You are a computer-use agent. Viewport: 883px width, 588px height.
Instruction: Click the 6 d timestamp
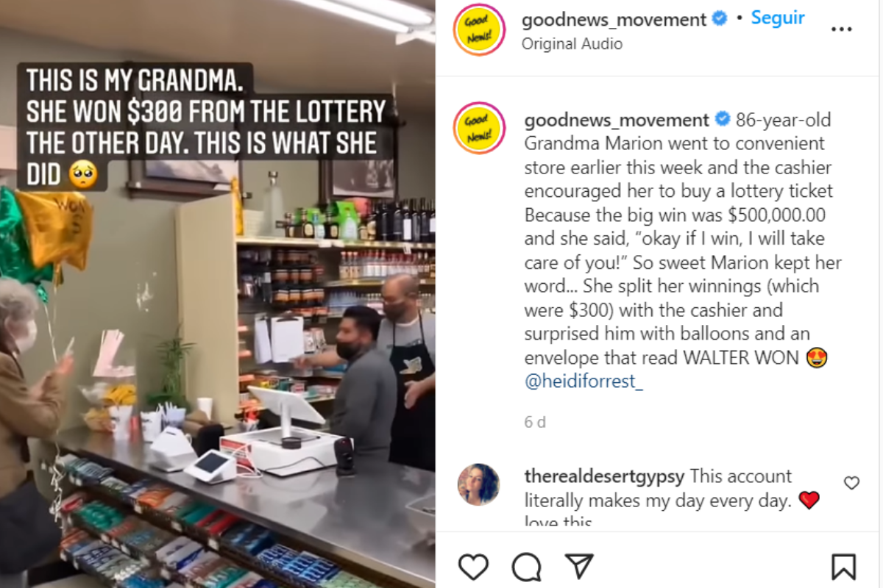pos(535,423)
